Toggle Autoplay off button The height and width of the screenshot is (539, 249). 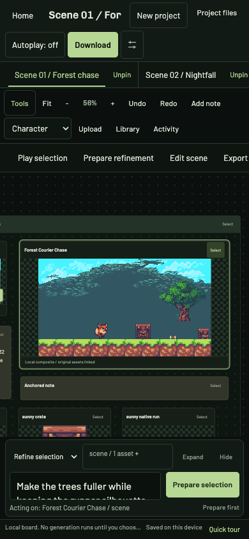[x=35, y=45]
